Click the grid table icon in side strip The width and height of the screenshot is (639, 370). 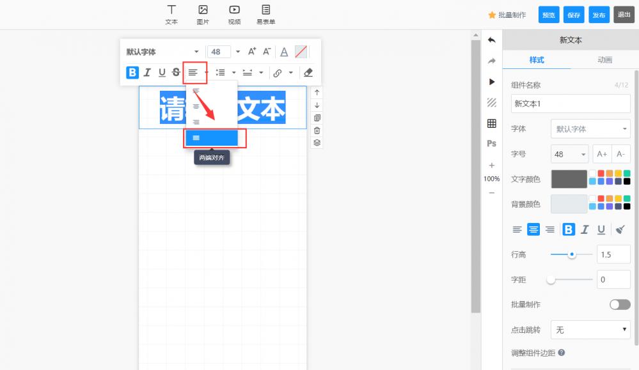pos(491,123)
